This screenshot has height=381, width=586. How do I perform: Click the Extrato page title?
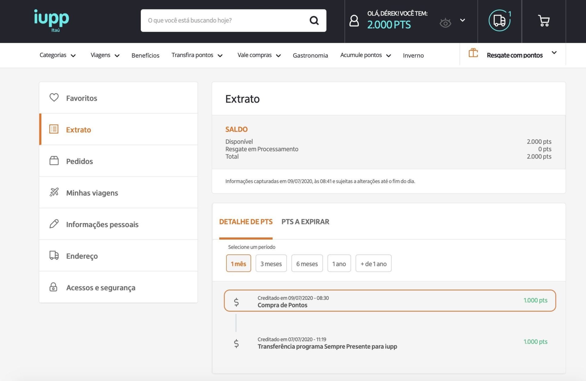[242, 99]
